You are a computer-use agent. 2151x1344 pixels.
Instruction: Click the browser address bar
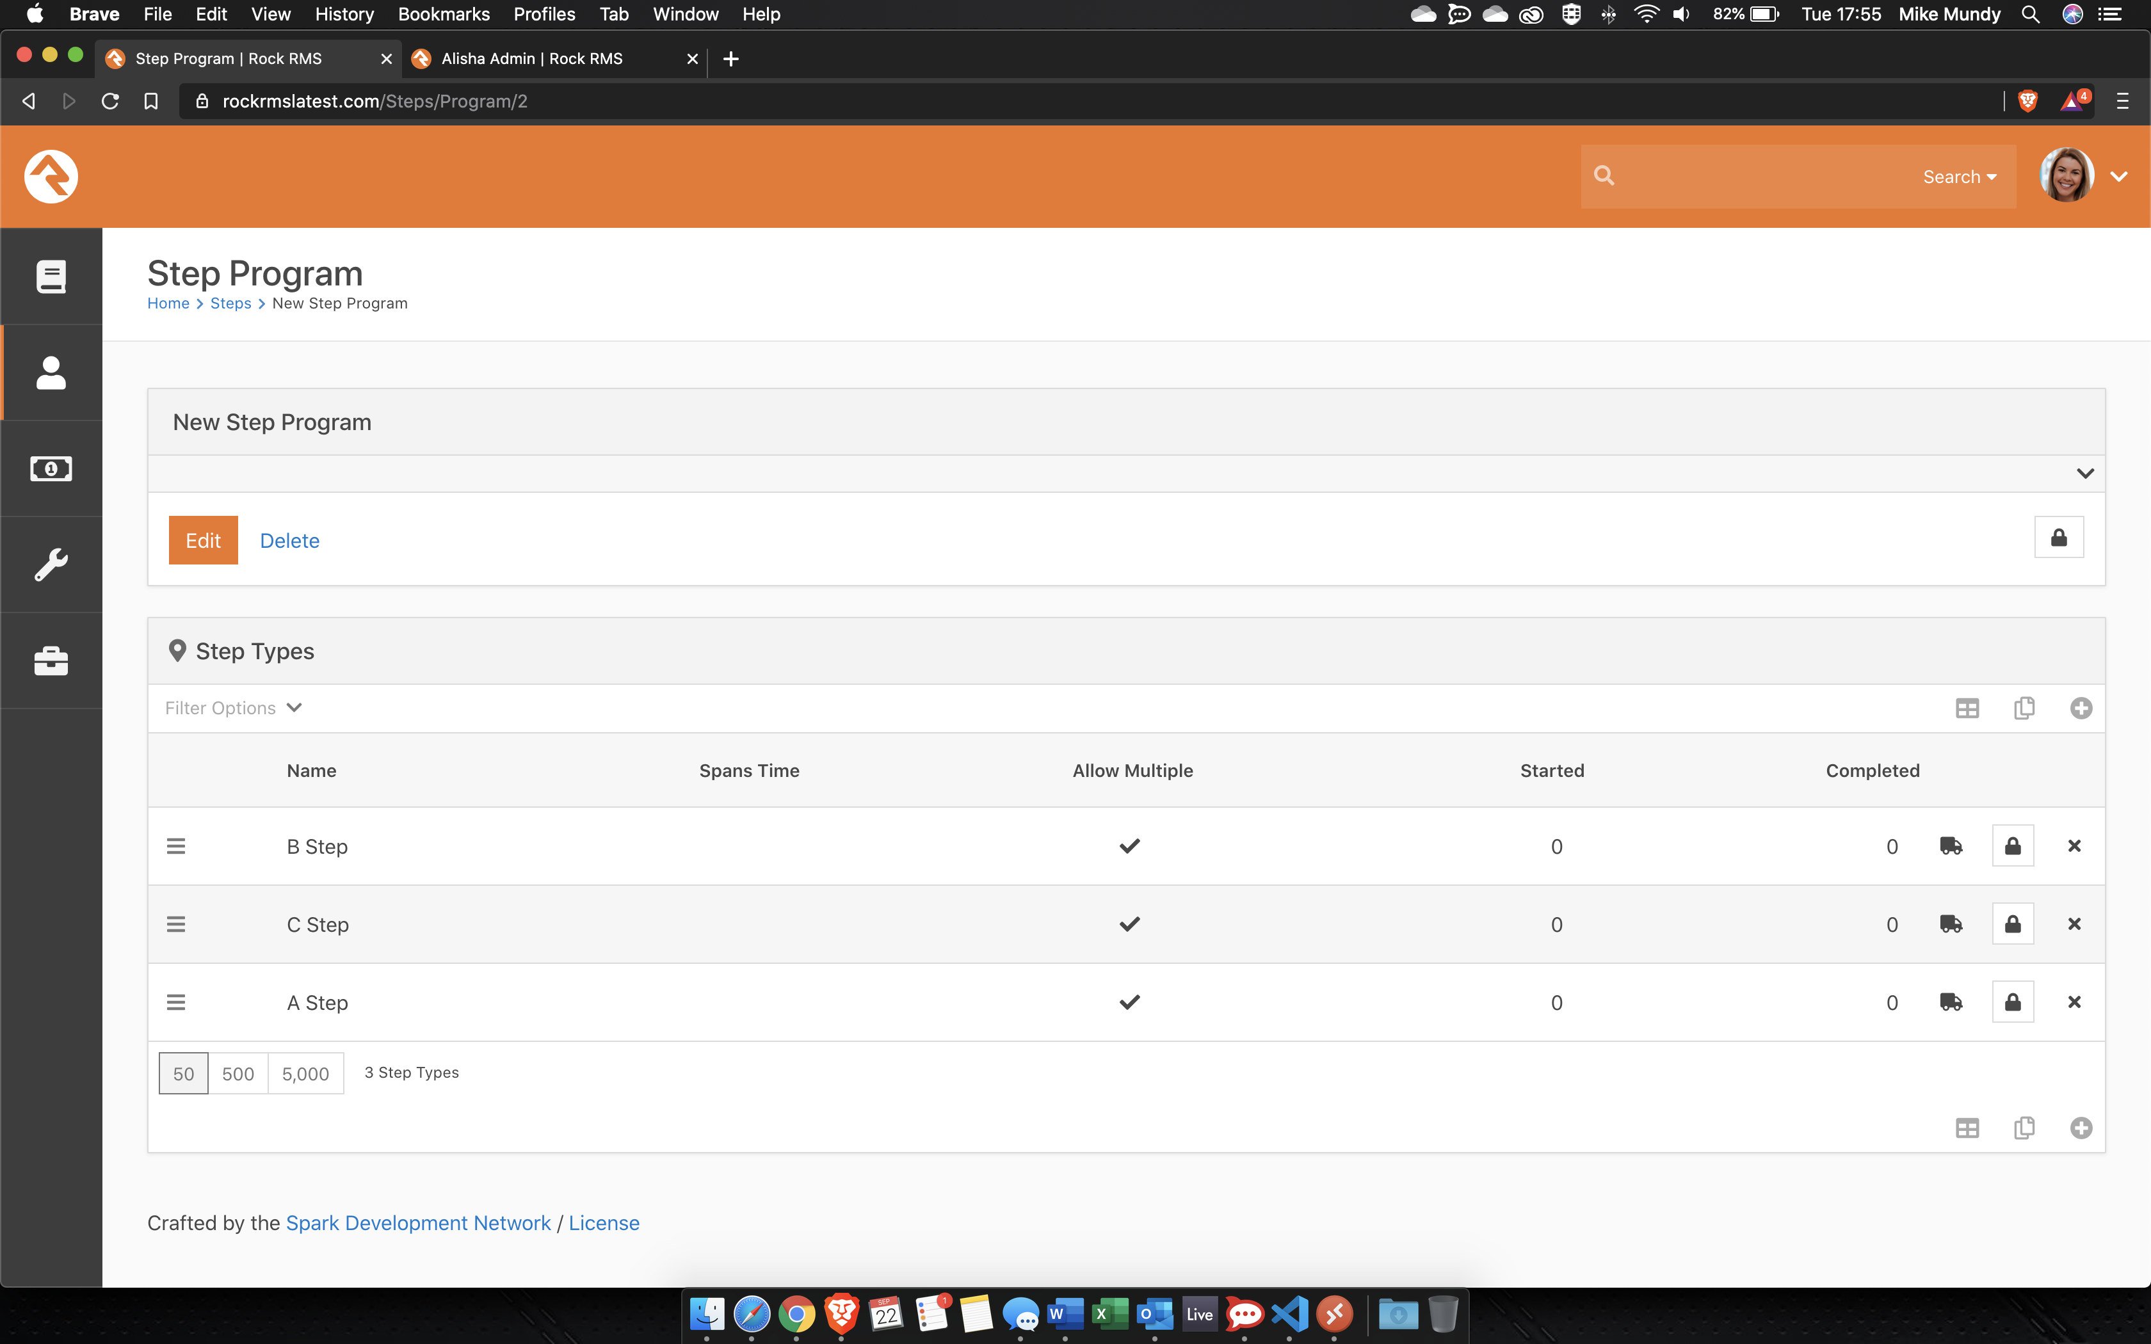point(1093,101)
